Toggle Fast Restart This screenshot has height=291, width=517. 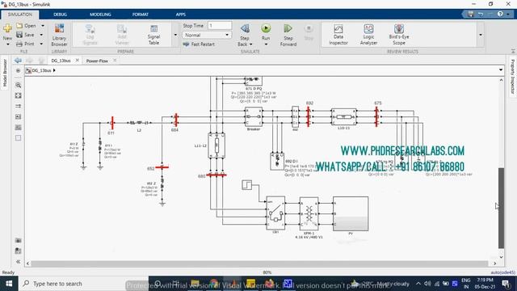(x=200, y=44)
